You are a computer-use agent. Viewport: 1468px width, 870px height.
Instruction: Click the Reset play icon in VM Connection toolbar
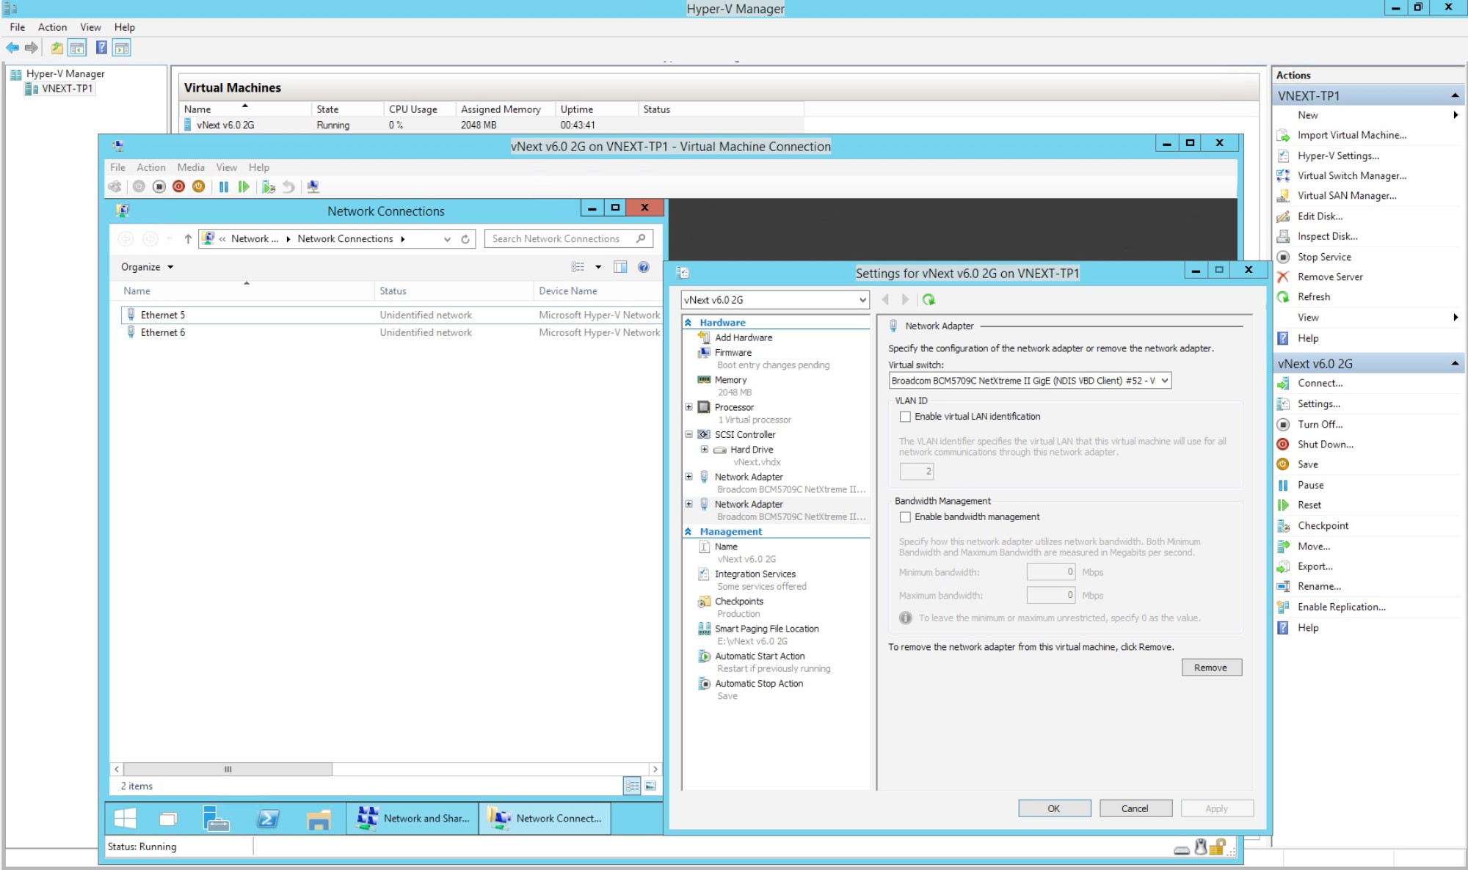tap(244, 186)
